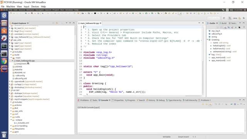Maximize the Project Explorer panel

pos(74,23)
